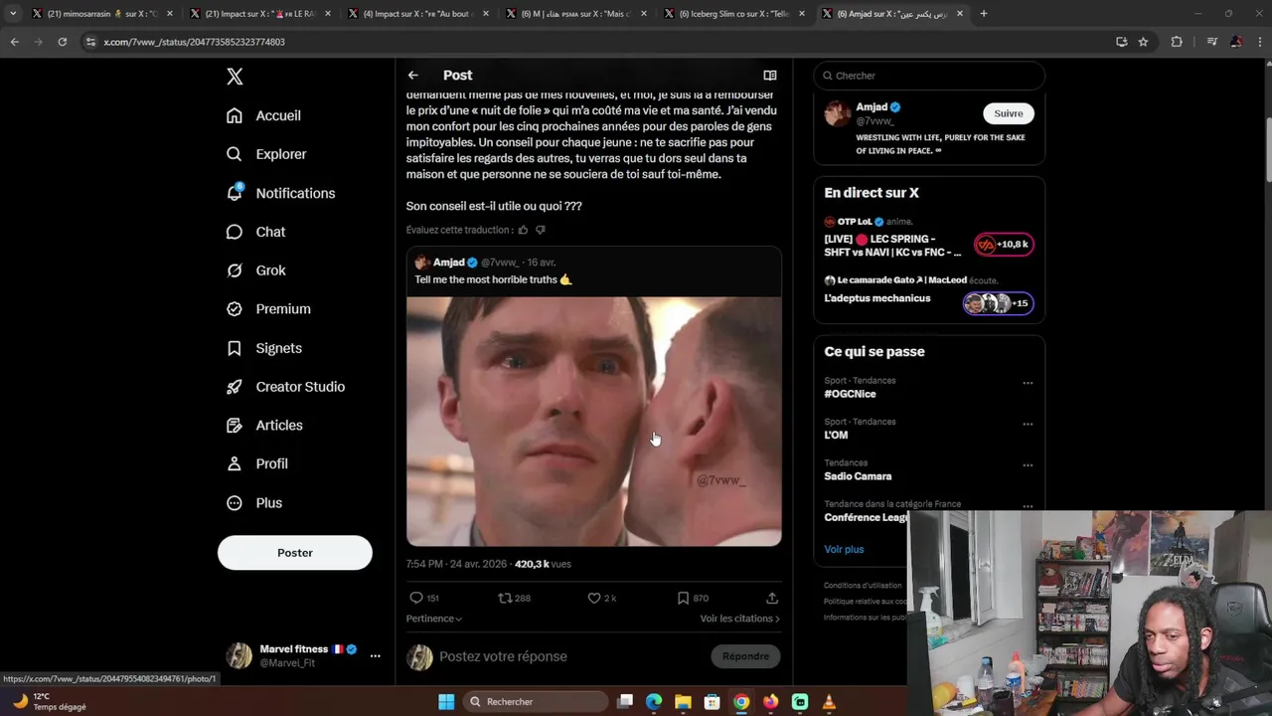
Task: Open account options for Marvel fitness
Action: [375, 656]
